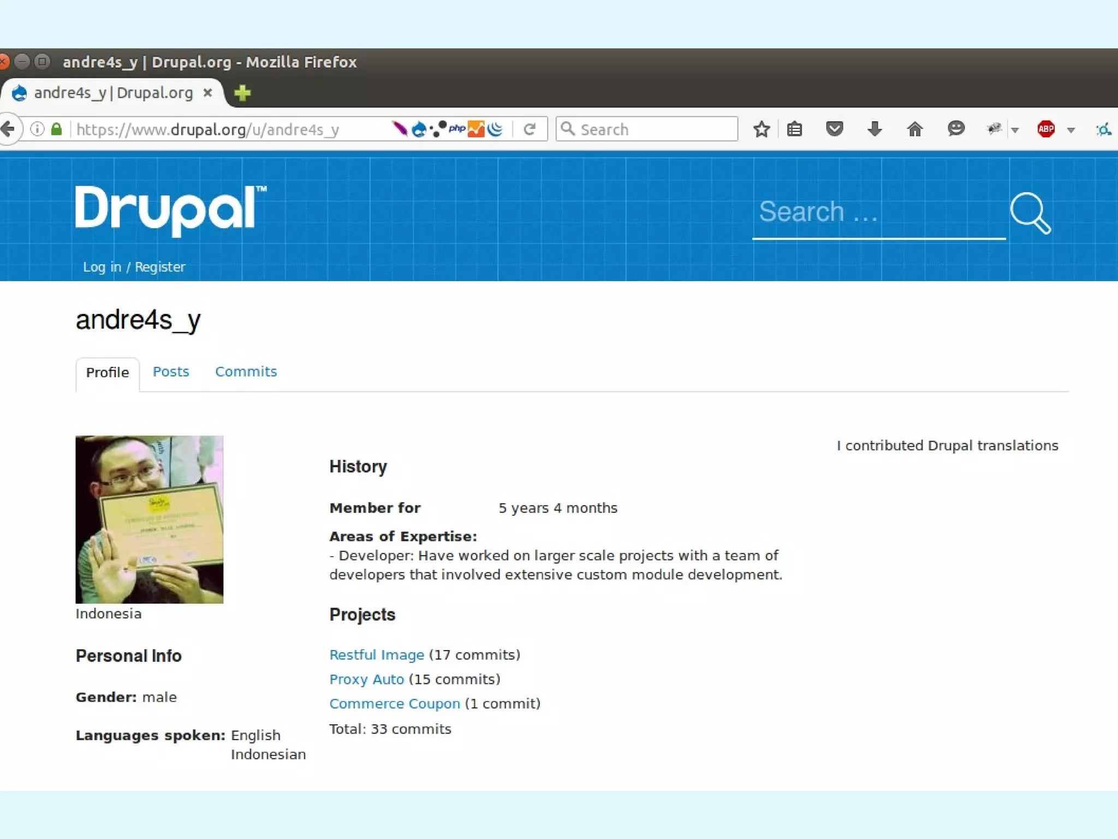Viewport: 1118px width, 839px height.
Task: Expand the Adblock Plus dropdown arrow
Action: tap(1071, 130)
